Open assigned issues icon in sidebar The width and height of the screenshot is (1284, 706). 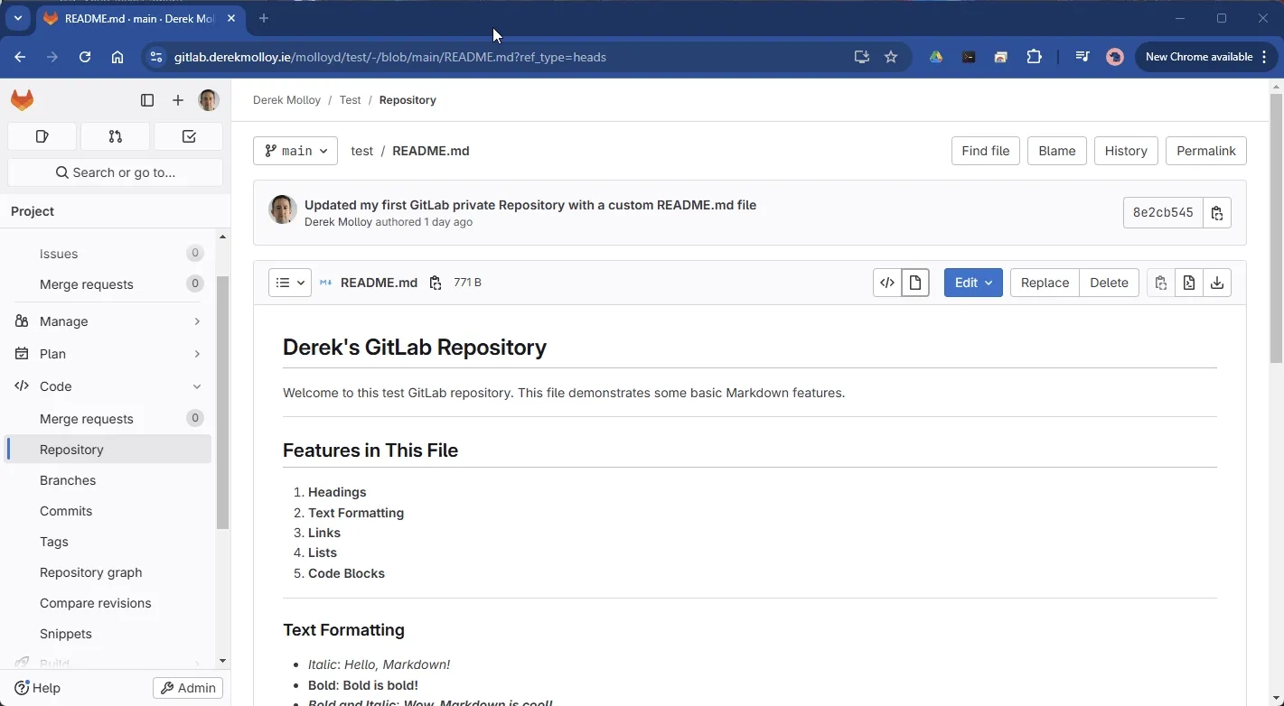pyautogui.click(x=42, y=136)
